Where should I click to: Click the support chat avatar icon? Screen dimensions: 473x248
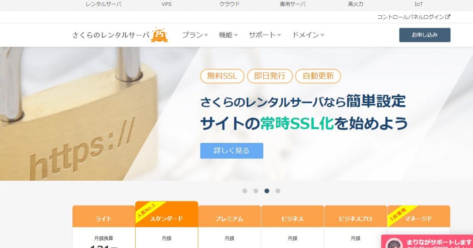tap(394, 244)
